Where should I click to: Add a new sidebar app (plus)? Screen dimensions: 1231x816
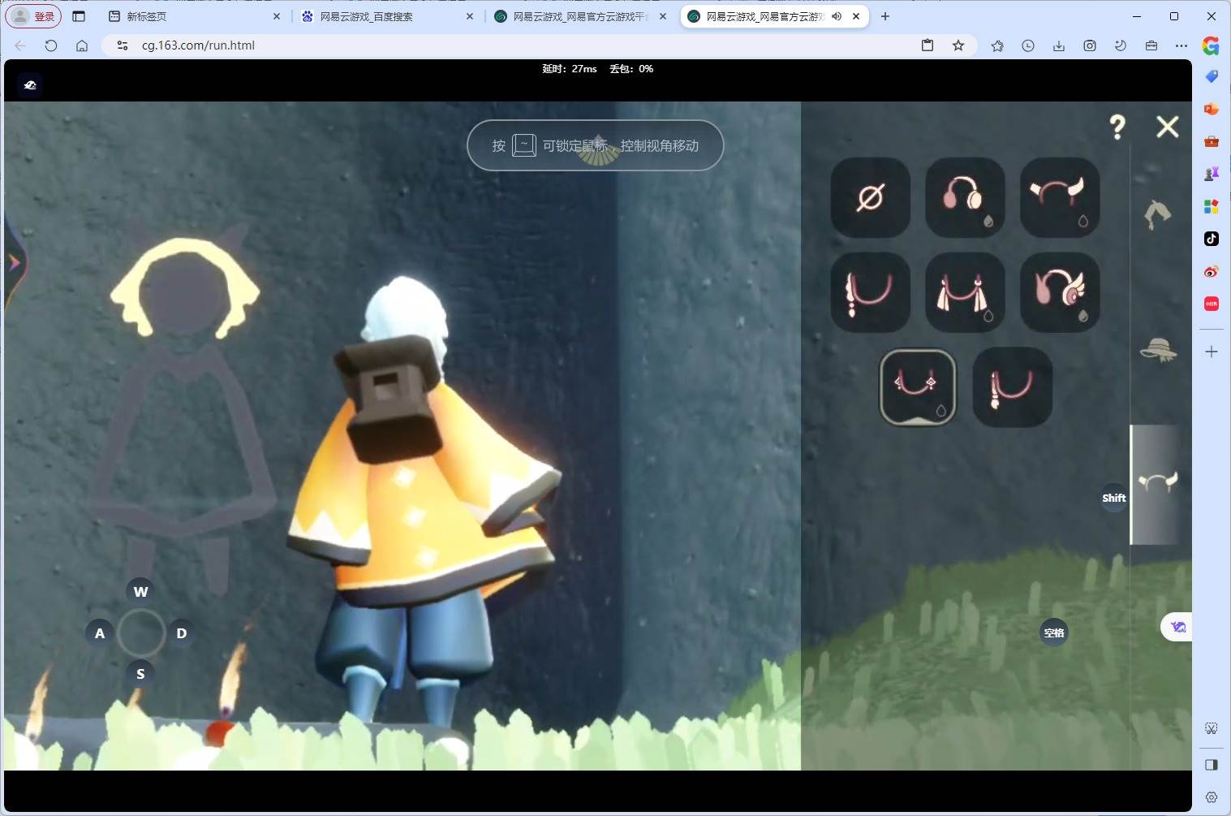coord(1212,352)
